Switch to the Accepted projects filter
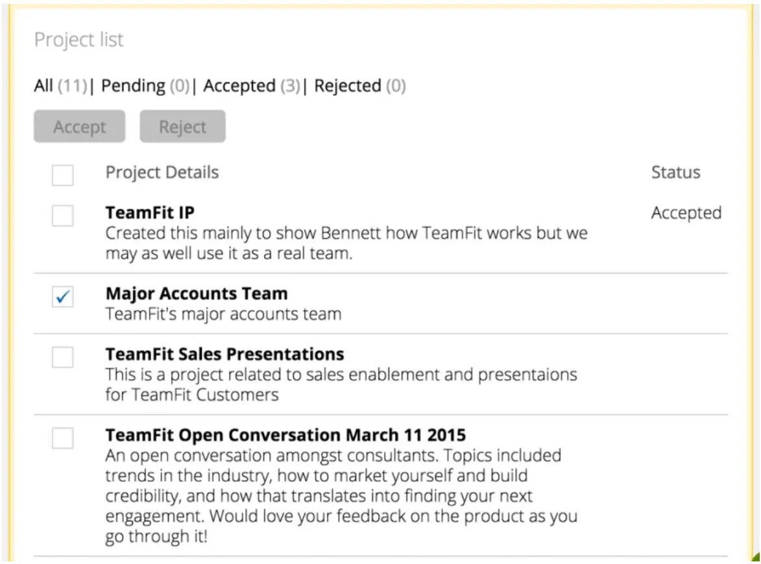The height and width of the screenshot is (564, 761). [239, 86]
